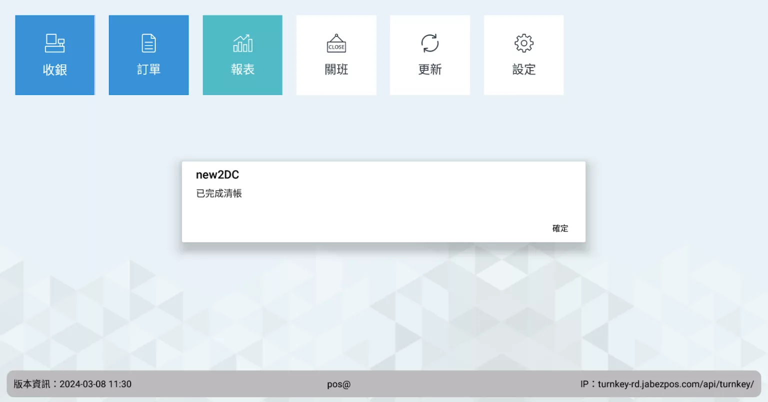Click the pos@ status bar label
768x402 pixels.
coord(339,384)
